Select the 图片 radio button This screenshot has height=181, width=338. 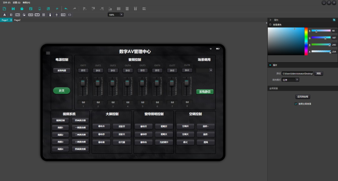click(270, 65)
